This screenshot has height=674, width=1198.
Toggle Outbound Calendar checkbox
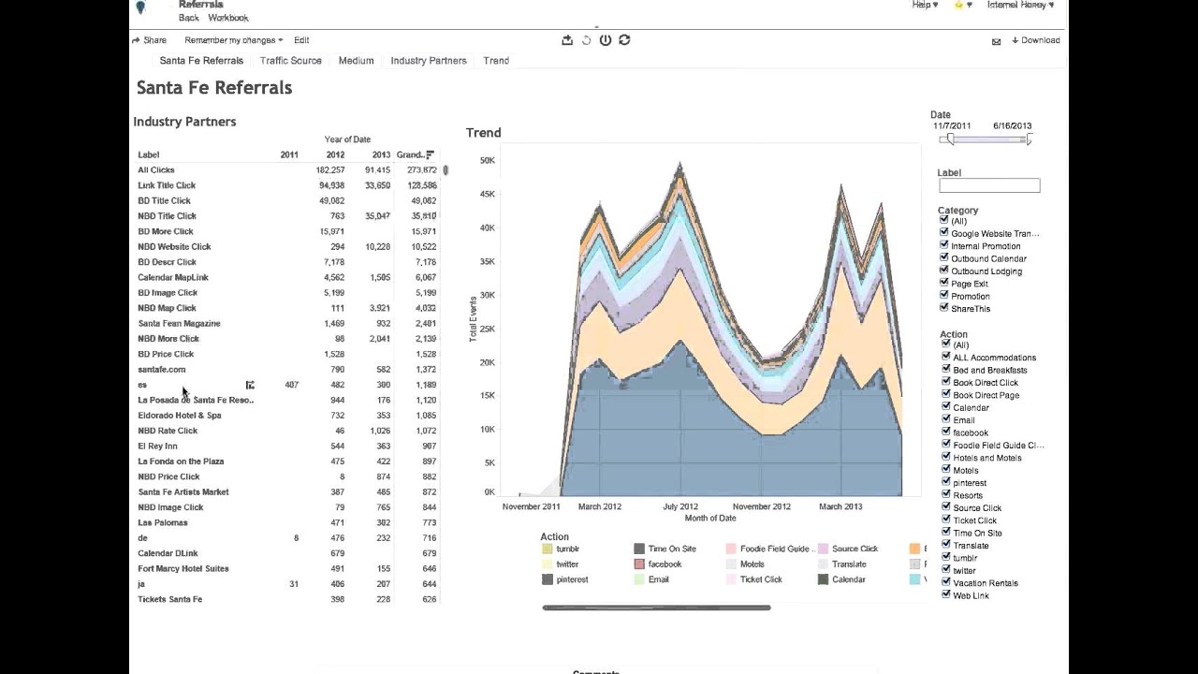point(944,257)
